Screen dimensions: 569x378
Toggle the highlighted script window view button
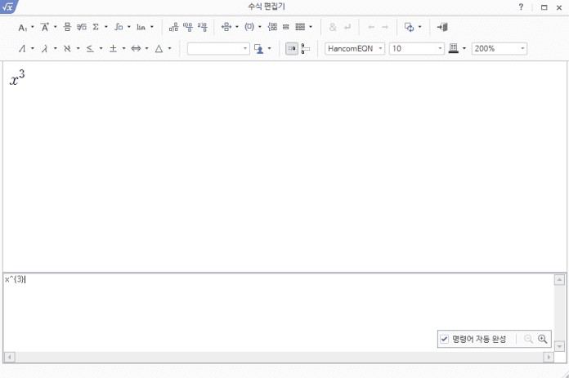292,49
